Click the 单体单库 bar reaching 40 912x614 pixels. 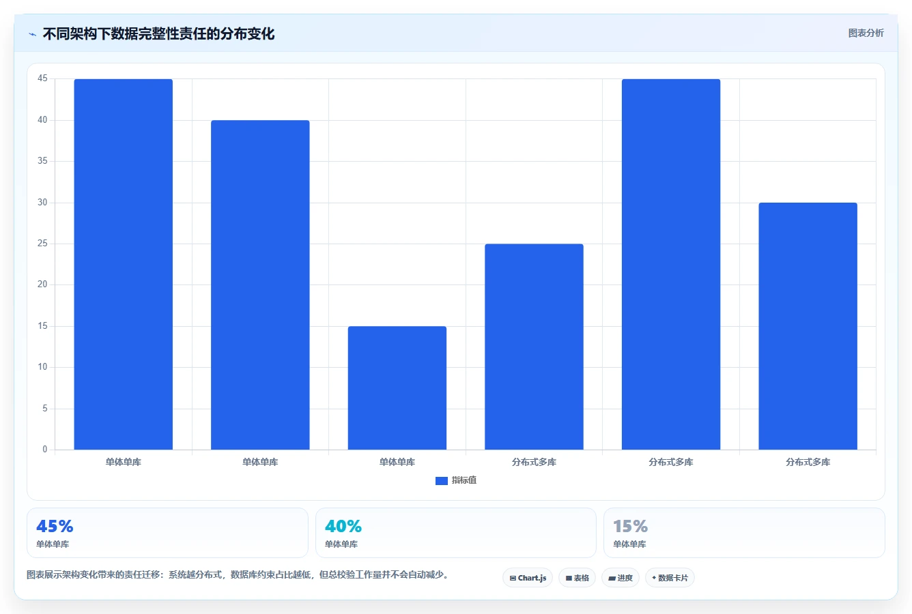pos(260,285)
